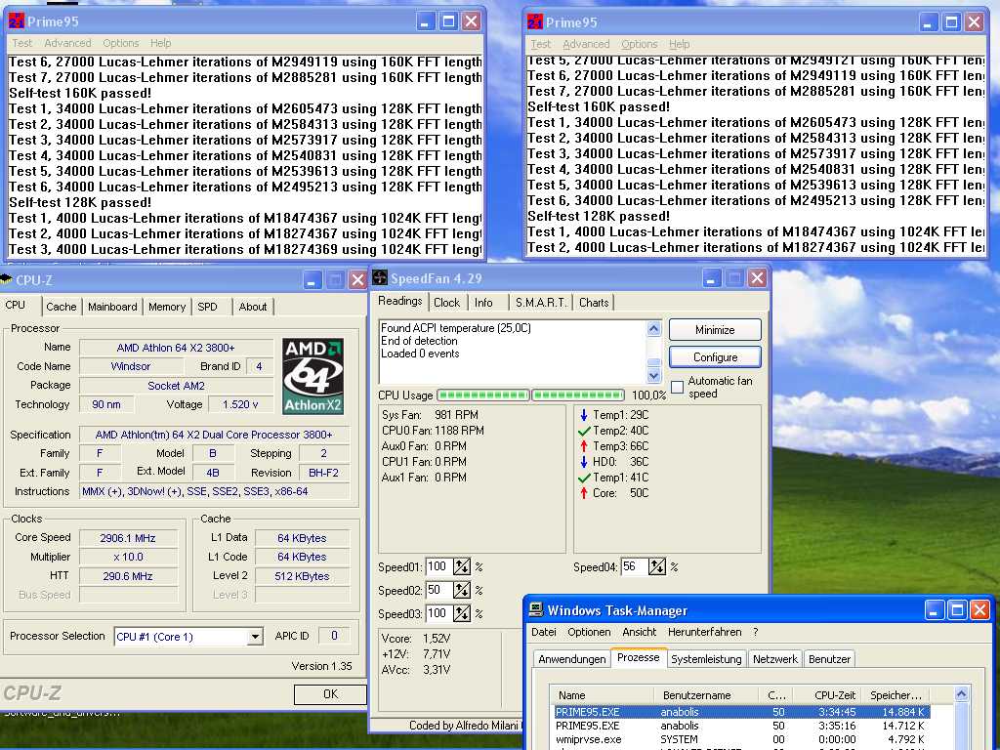The height and width of the screenshot is (750, 1000).
Task: Adjust Speed03 spinner arrows
Action: point(462,613)
